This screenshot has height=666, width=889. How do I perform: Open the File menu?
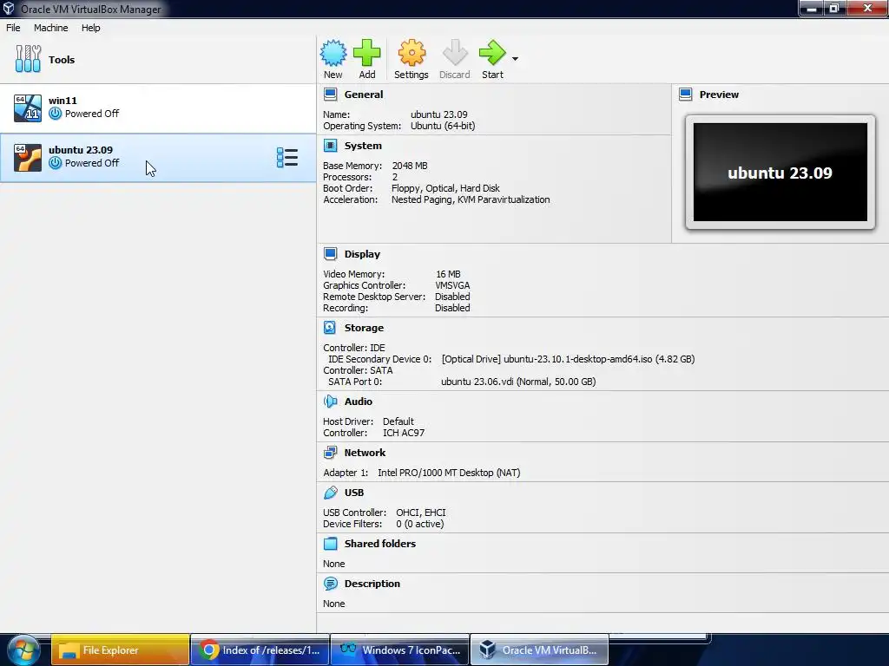pyautogui.click(x=13, y=28)
